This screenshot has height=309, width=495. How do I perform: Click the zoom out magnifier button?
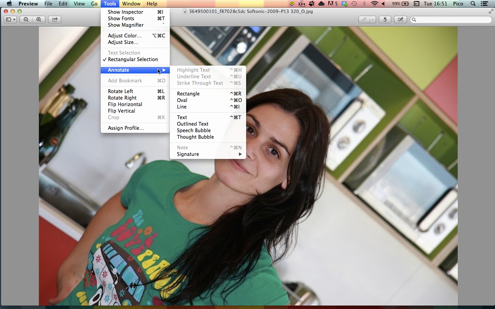click(26, 20)
